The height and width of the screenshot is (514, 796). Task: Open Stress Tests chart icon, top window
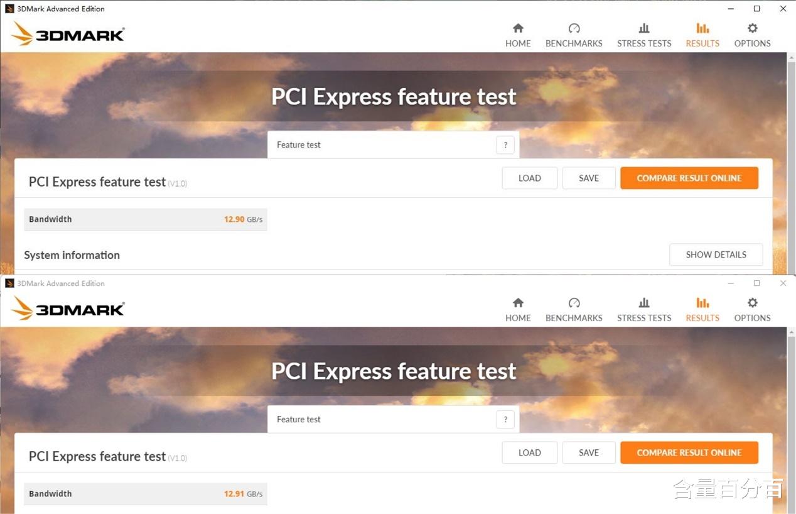[x=644, y=29]
